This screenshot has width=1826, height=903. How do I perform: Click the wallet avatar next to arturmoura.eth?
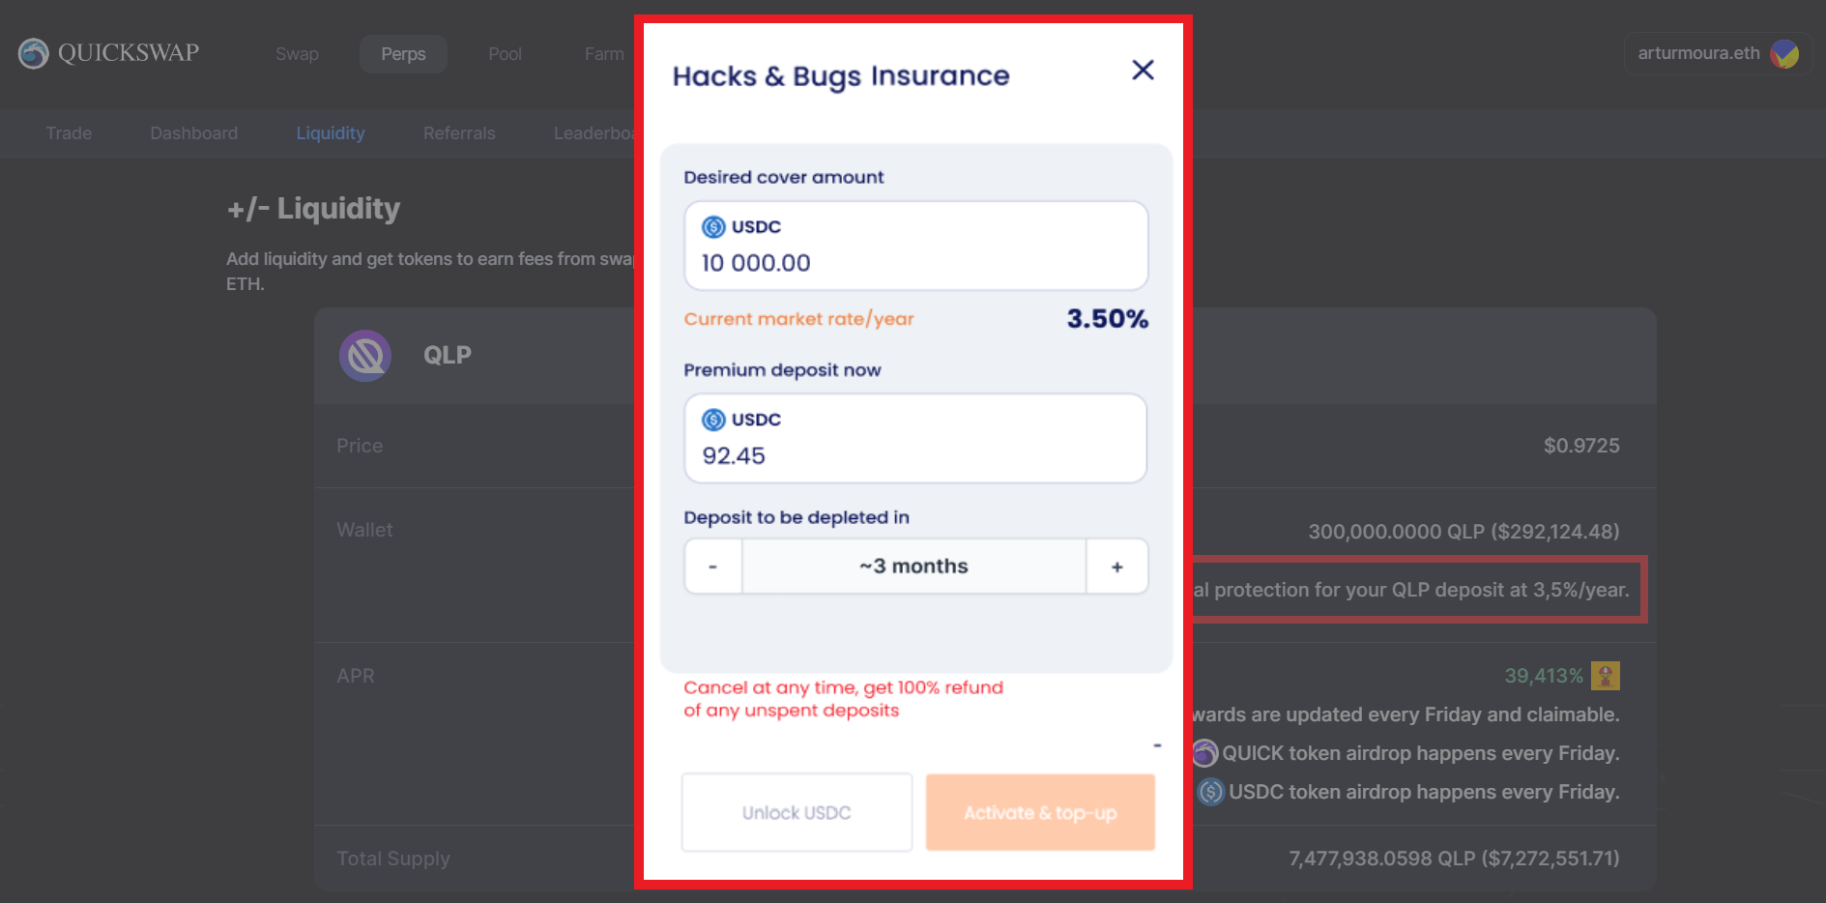pyautogui.click(x=1783, y=54)
